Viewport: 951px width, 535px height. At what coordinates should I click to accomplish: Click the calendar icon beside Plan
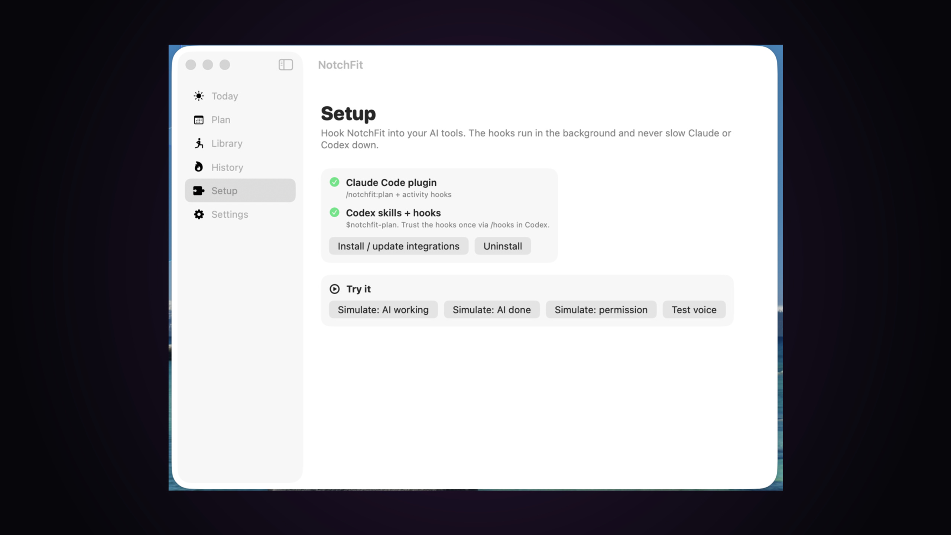[199, 120]
